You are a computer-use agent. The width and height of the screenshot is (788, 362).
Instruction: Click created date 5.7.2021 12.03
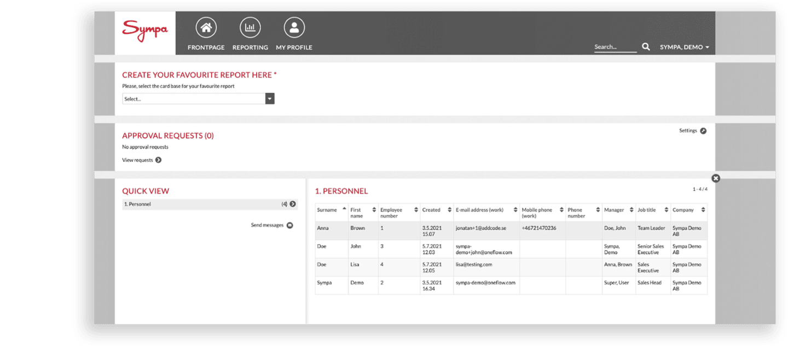432,249
